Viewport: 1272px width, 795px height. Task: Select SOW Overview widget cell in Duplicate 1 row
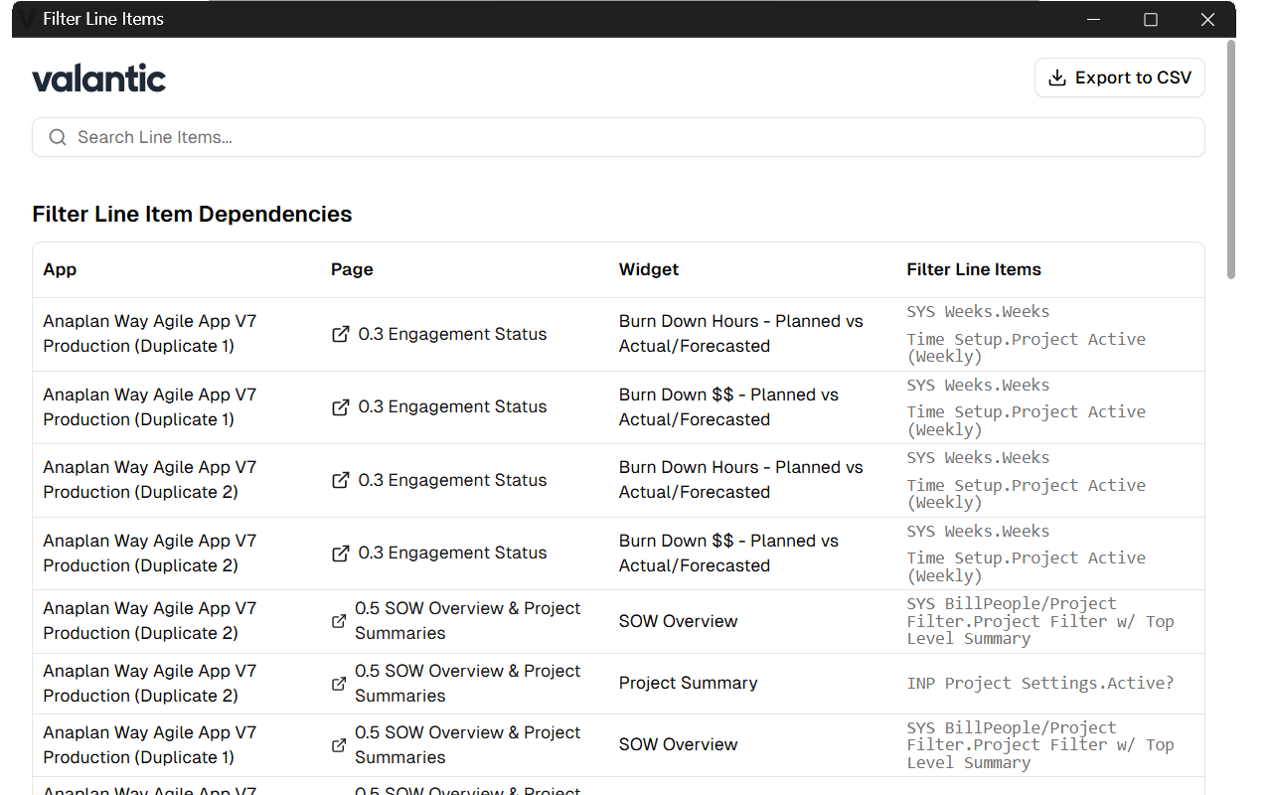(x=678, y=745)
